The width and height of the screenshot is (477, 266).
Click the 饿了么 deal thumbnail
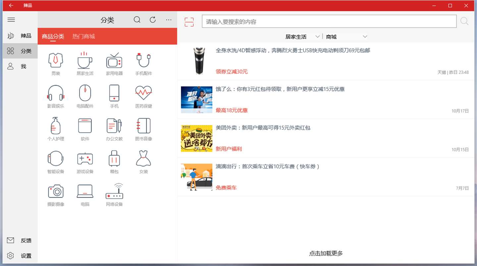[196, 100]
